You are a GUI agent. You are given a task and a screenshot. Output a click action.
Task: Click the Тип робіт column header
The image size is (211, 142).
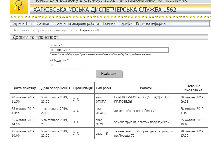pyautogui.click(x=104, y=88)
